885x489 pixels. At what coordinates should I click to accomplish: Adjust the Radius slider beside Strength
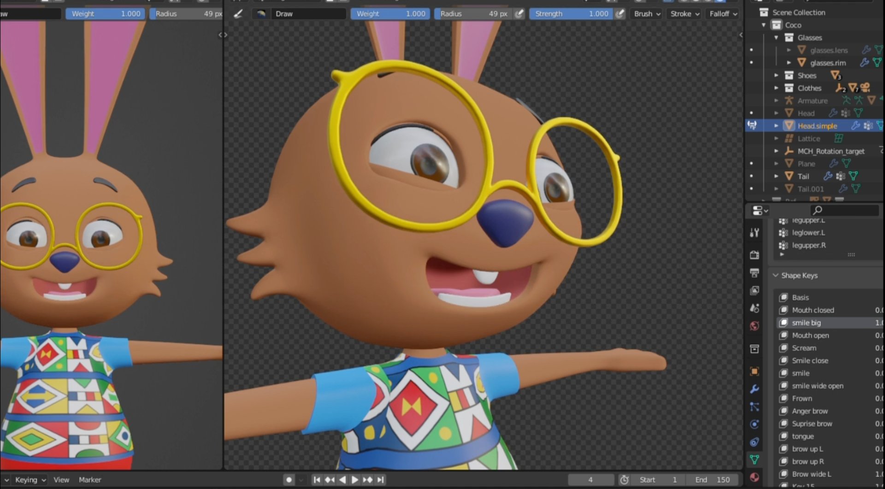(x=474, y=14)
